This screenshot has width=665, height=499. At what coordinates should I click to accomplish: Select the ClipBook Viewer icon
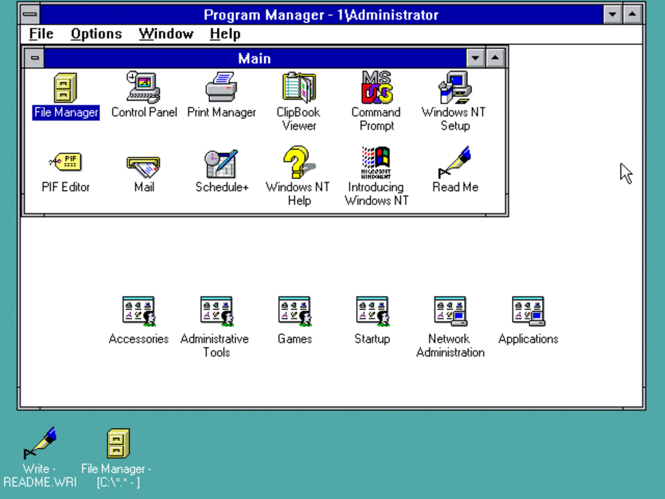(x=299, y=87)
